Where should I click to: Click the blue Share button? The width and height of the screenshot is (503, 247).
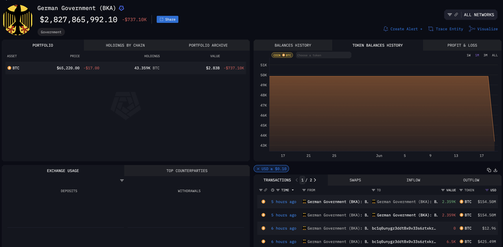(167, 19)
